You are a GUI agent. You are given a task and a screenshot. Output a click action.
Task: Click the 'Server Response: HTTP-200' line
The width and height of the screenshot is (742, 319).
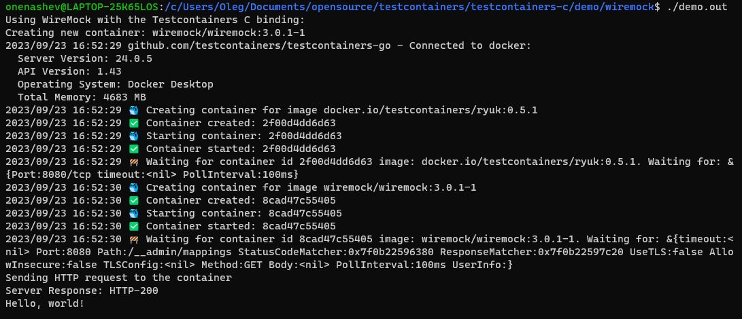82,290
